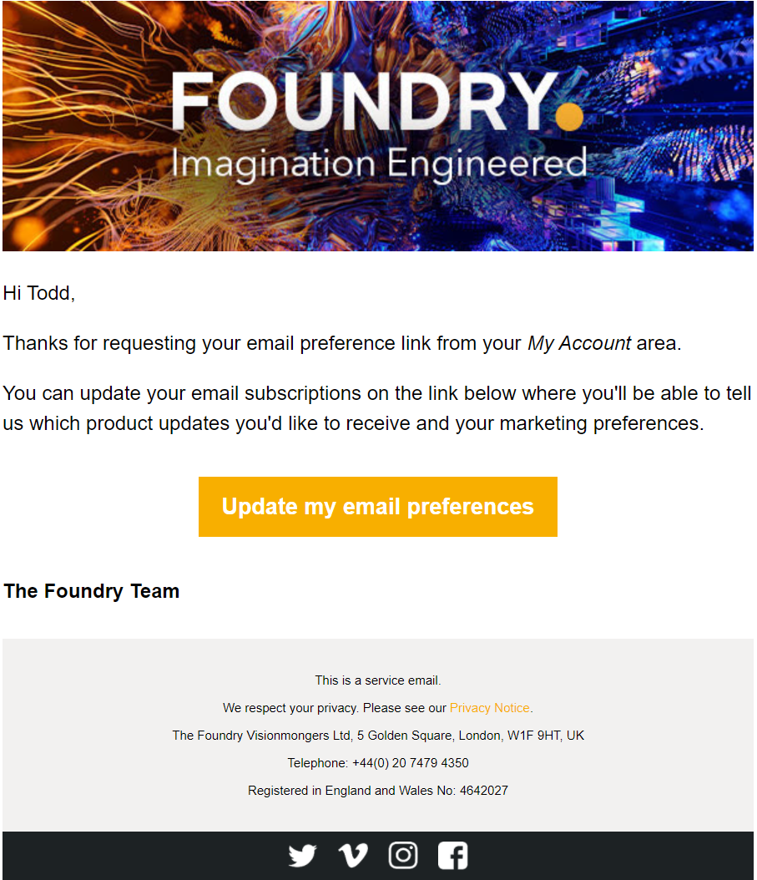
Task: Click the 'Registered in England' registration line
Action: (377, 790)
